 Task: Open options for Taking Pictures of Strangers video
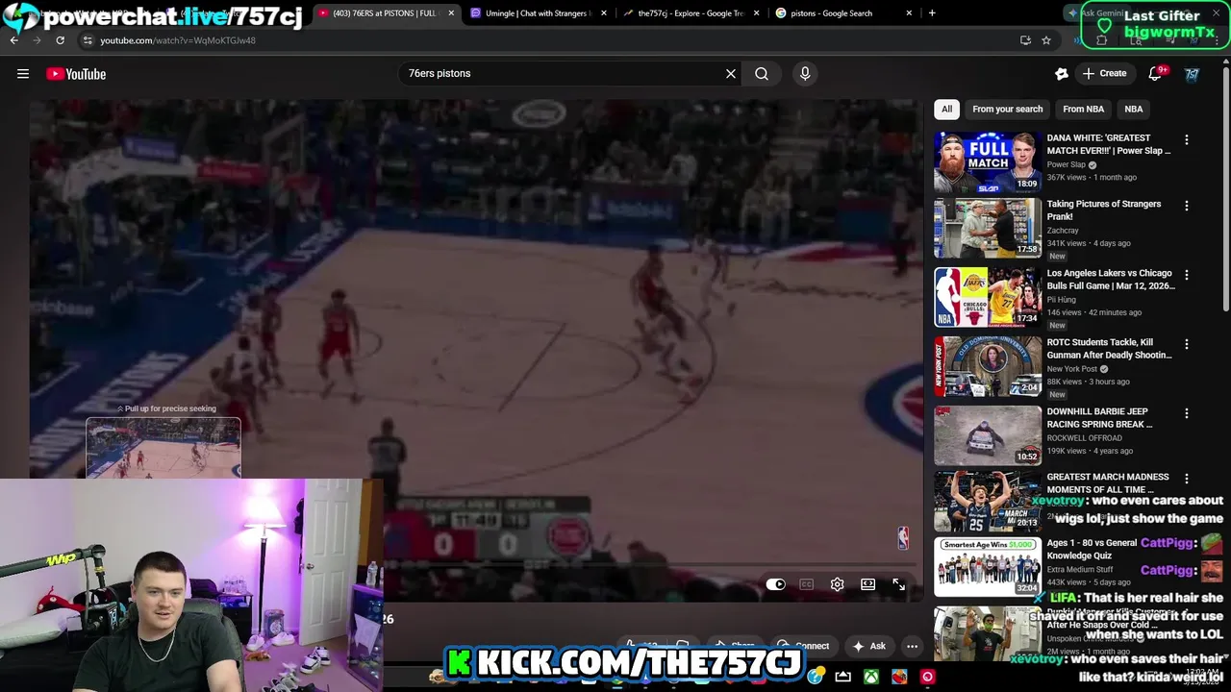(x=1186, y=206)
